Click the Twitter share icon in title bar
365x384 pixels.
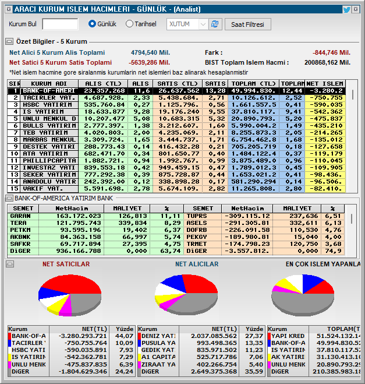[346, 9]
